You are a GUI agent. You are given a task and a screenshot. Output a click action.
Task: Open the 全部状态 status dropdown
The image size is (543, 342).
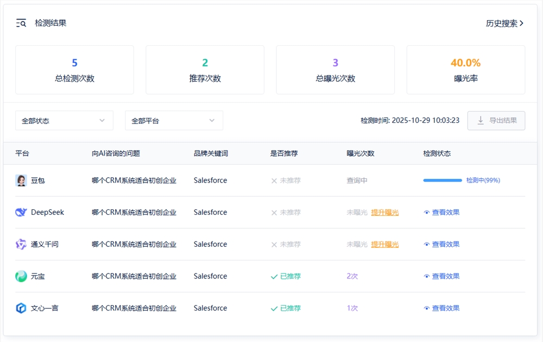(x=64, y=120)
